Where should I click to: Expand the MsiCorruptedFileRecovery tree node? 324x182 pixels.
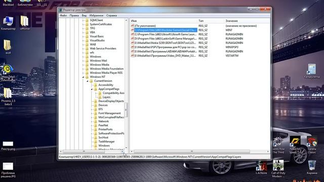[92, 117]
